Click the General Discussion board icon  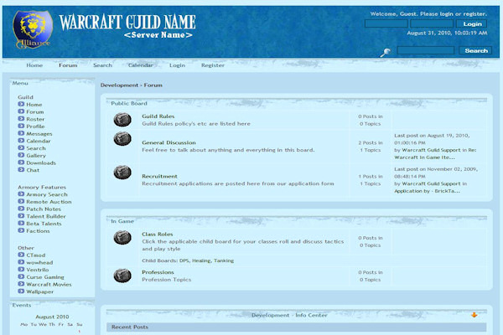coord(122,138)
